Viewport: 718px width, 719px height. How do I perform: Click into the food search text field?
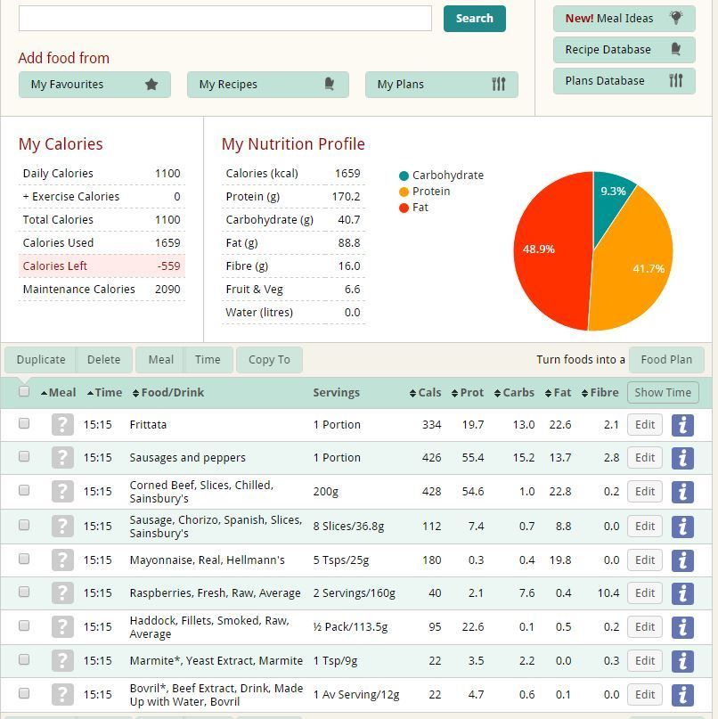click(224, 19)
